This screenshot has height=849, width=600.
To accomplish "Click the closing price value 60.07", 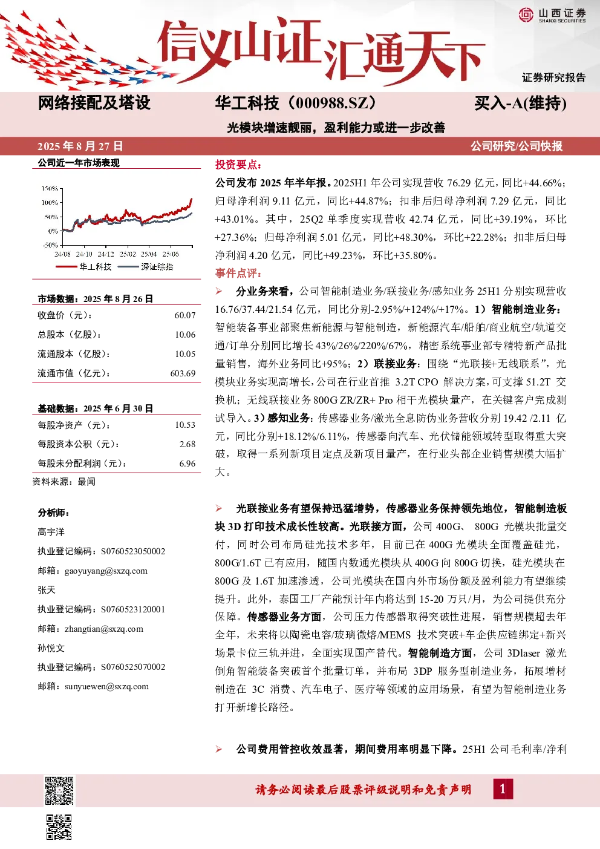I will [185, 315].
